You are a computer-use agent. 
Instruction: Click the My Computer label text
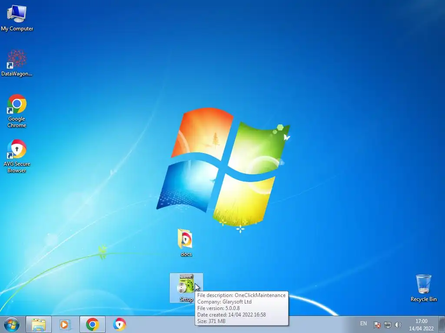(17, 29)
